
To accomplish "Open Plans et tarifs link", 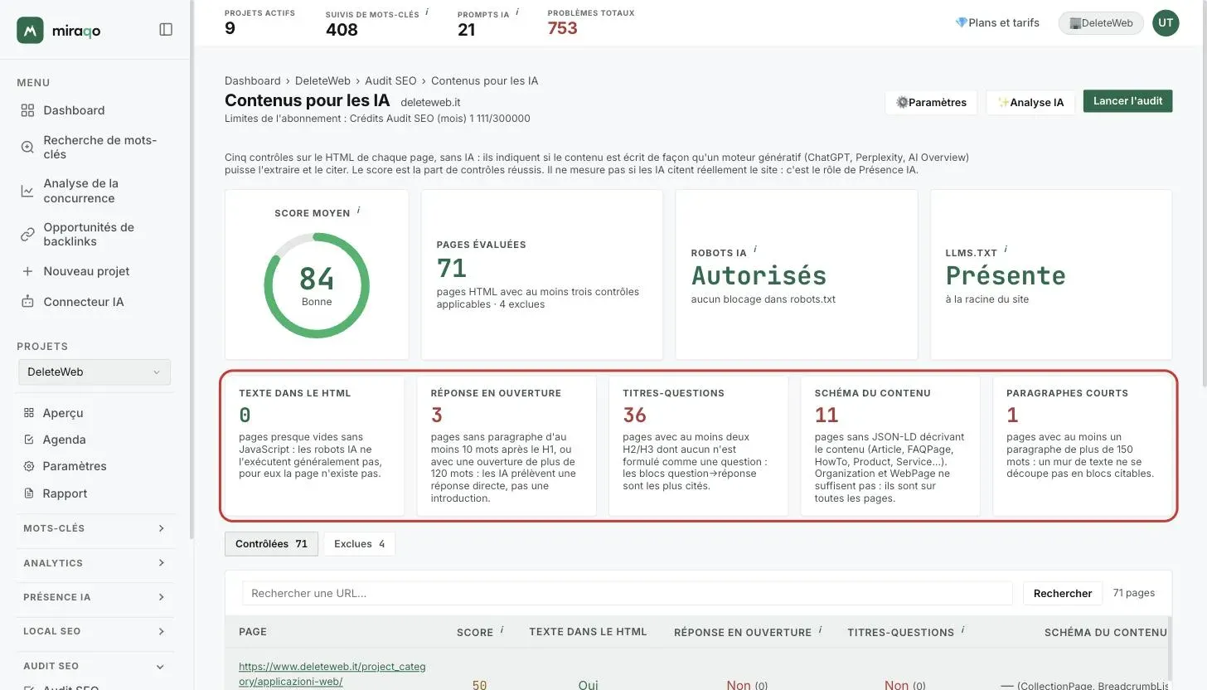I will click(x=997, y=23).
